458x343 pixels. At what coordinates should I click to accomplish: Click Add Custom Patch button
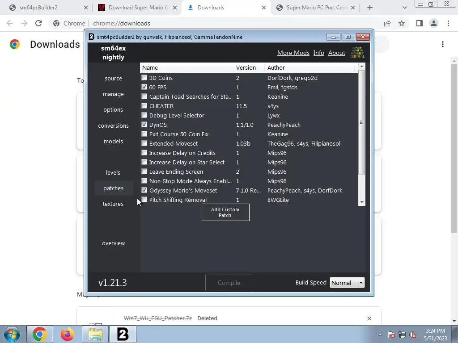click(225, 212)
